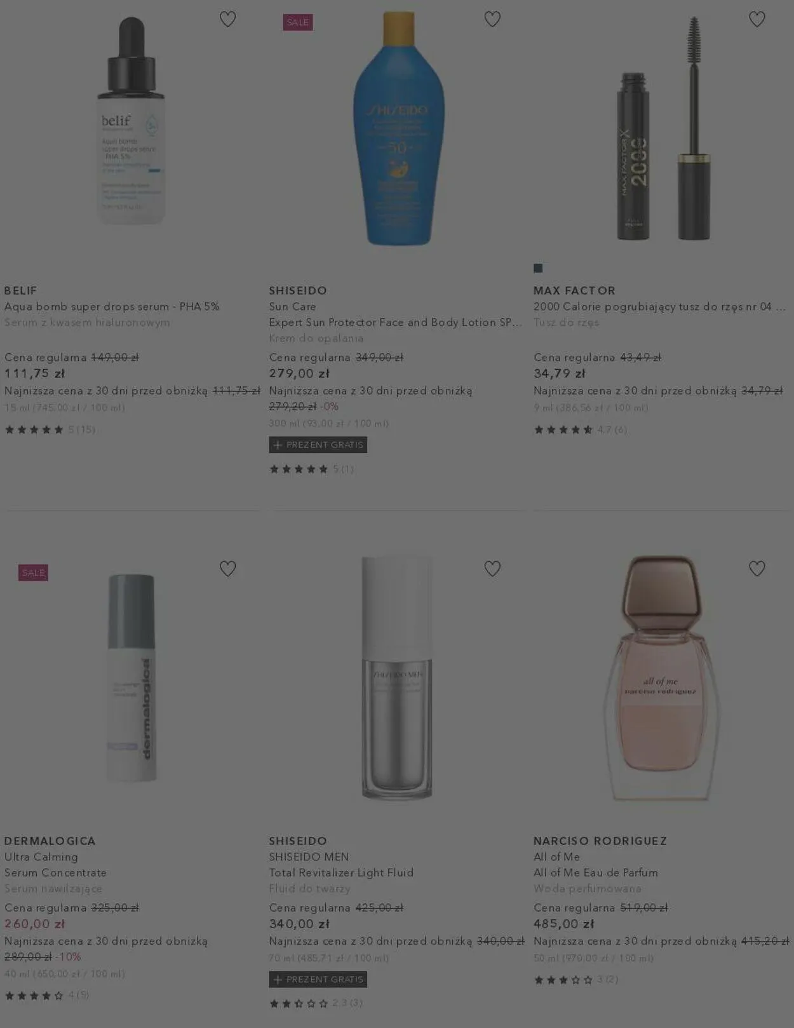The image size is (794, 1028).
Task: Open Prezent Gratis tag under Sun Care
Action: click(x=318, y=445)
